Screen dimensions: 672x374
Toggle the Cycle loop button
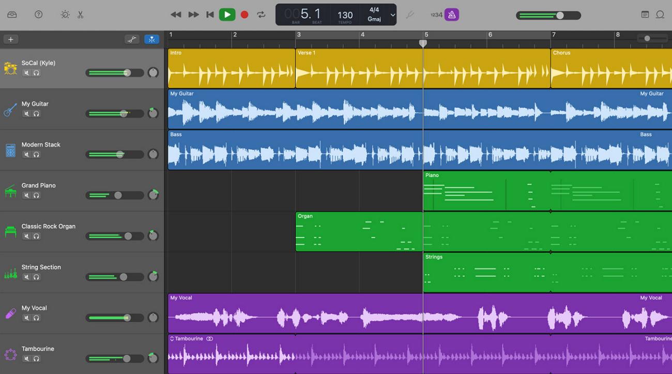tap(261, 14)
